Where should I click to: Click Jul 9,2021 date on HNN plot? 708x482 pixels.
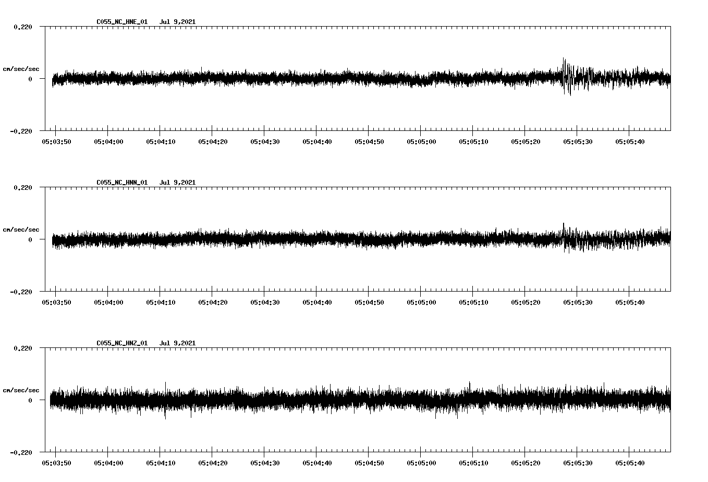coord(177,183)
